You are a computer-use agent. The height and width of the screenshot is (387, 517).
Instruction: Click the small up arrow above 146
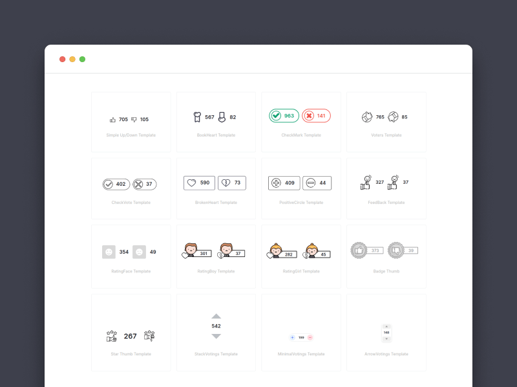(386, 327)
